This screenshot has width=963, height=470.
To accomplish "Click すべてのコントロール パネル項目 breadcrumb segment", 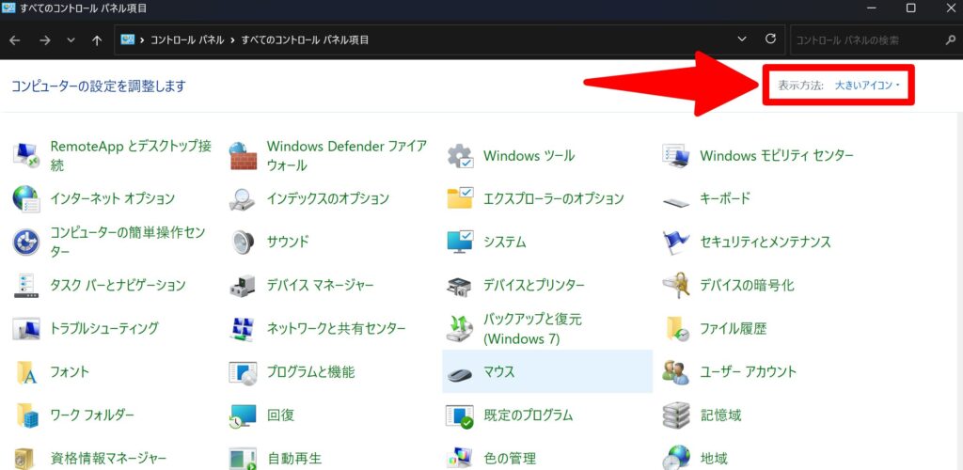I will (306, 40).
